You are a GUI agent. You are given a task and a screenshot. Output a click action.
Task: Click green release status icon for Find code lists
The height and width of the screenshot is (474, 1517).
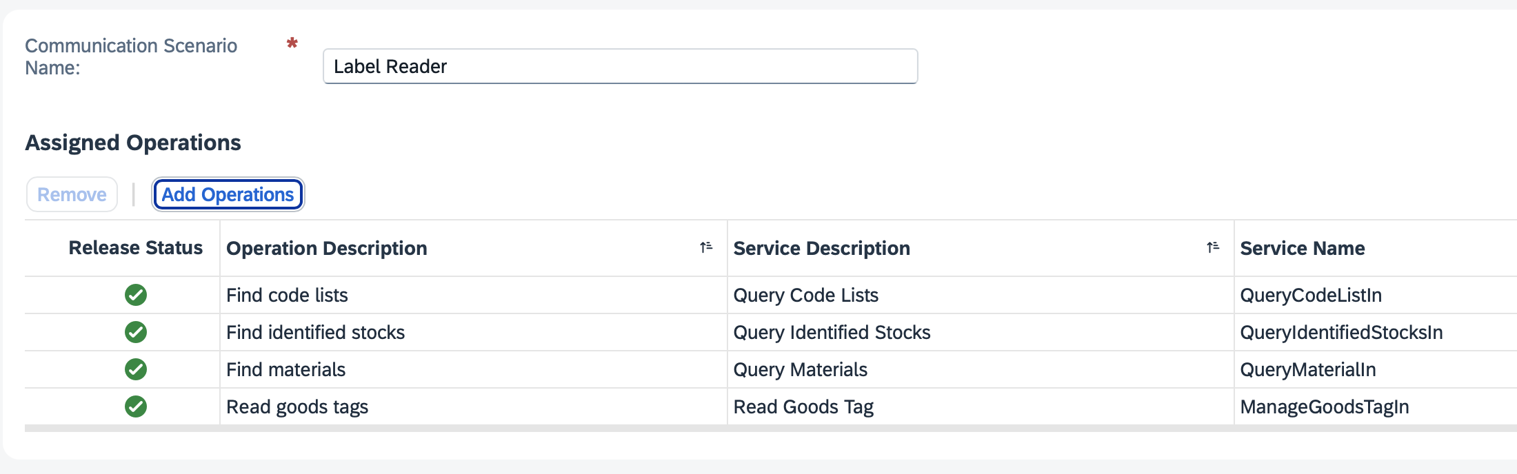(x=136, y=295)
